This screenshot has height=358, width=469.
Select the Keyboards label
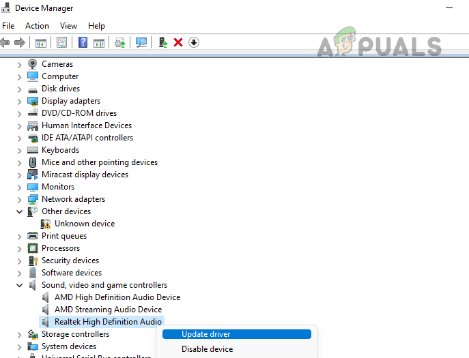61,150
